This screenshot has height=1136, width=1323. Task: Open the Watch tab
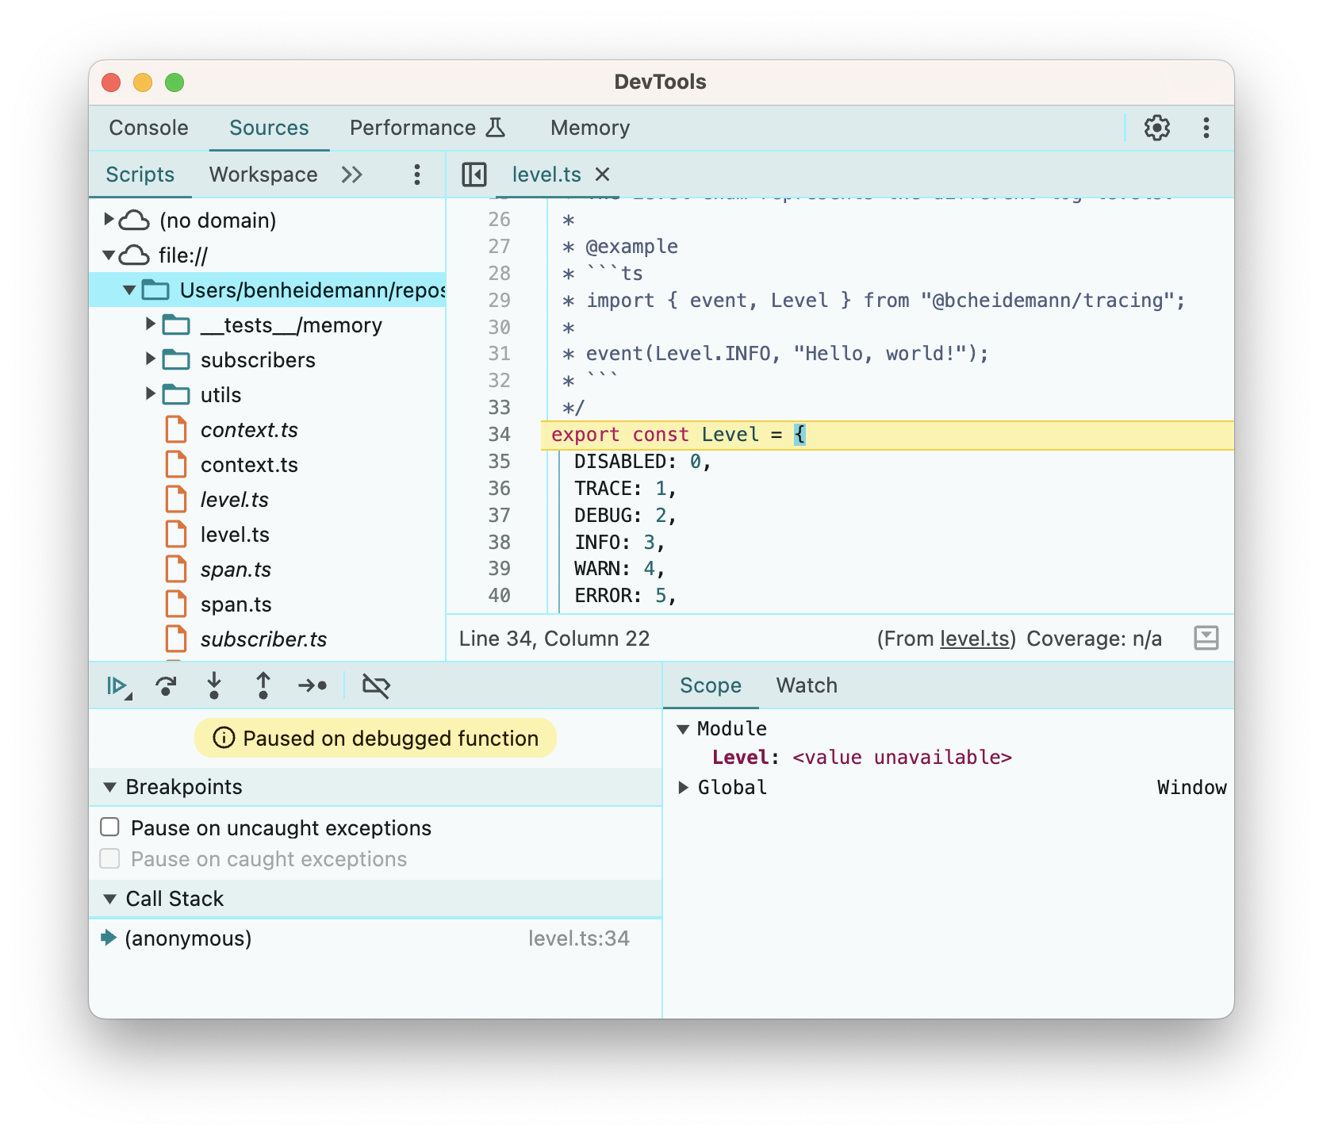point(806,685)
